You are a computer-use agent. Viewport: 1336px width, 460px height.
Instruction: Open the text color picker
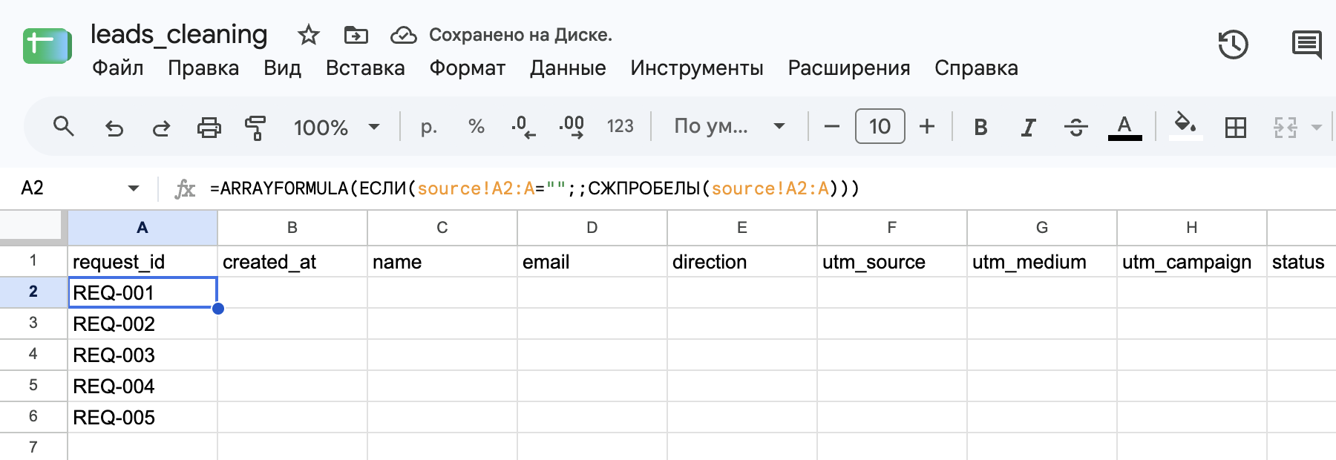click(1124, 128)
